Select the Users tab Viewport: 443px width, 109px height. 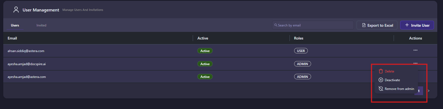[x=15, y=25]
